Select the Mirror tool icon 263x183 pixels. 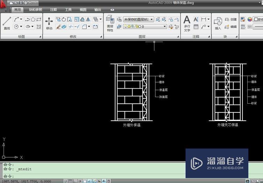point(88,19)
